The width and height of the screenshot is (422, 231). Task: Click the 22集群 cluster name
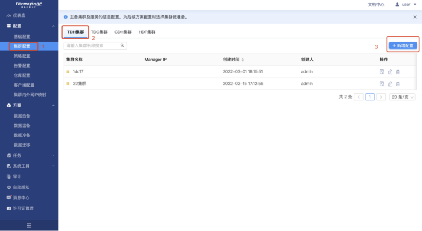80,84
